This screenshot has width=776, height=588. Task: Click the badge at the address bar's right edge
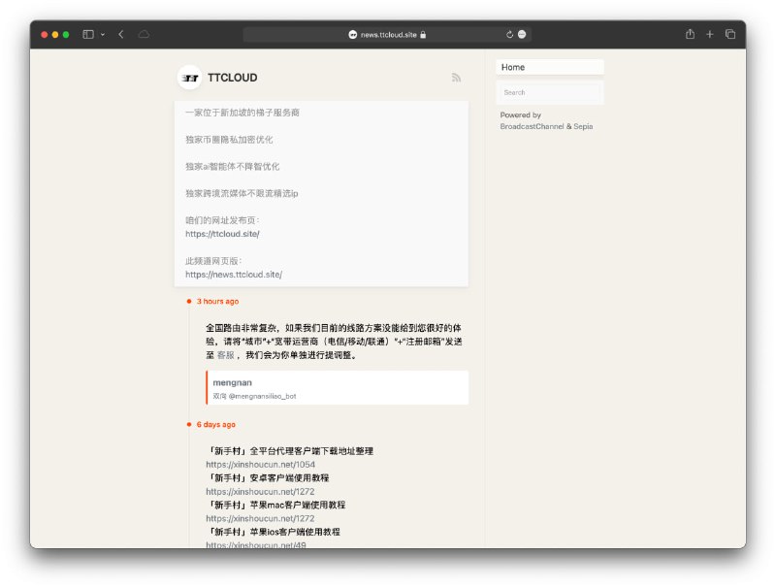click(521, 33)
